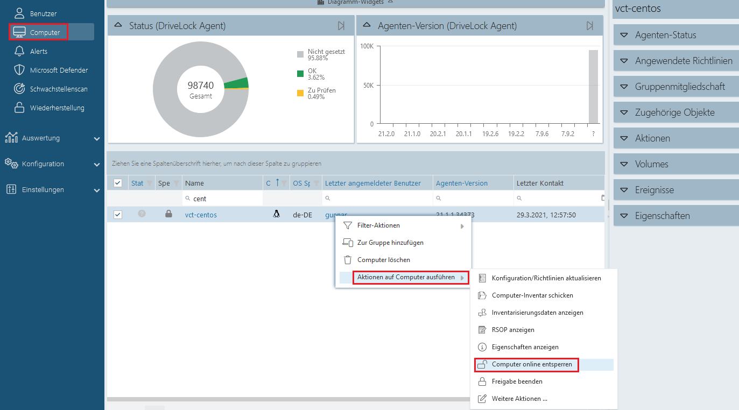Click the Alerts bell icon in sidebar
Screen dimensions: 739x410
[19, 51]
